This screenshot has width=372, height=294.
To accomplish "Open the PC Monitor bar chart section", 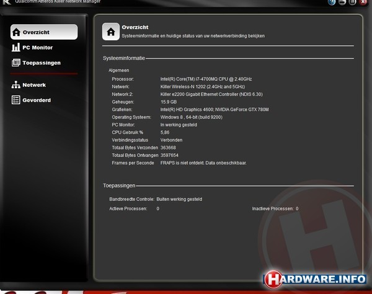I will [x=32, y=48].
